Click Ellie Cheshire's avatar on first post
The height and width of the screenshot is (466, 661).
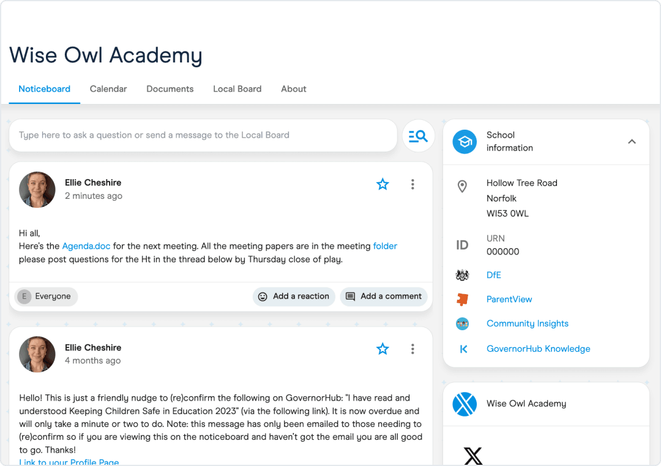(37, 190)
